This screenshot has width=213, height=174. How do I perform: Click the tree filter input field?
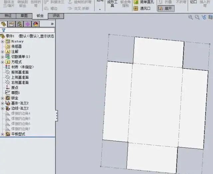coord(28,30)
